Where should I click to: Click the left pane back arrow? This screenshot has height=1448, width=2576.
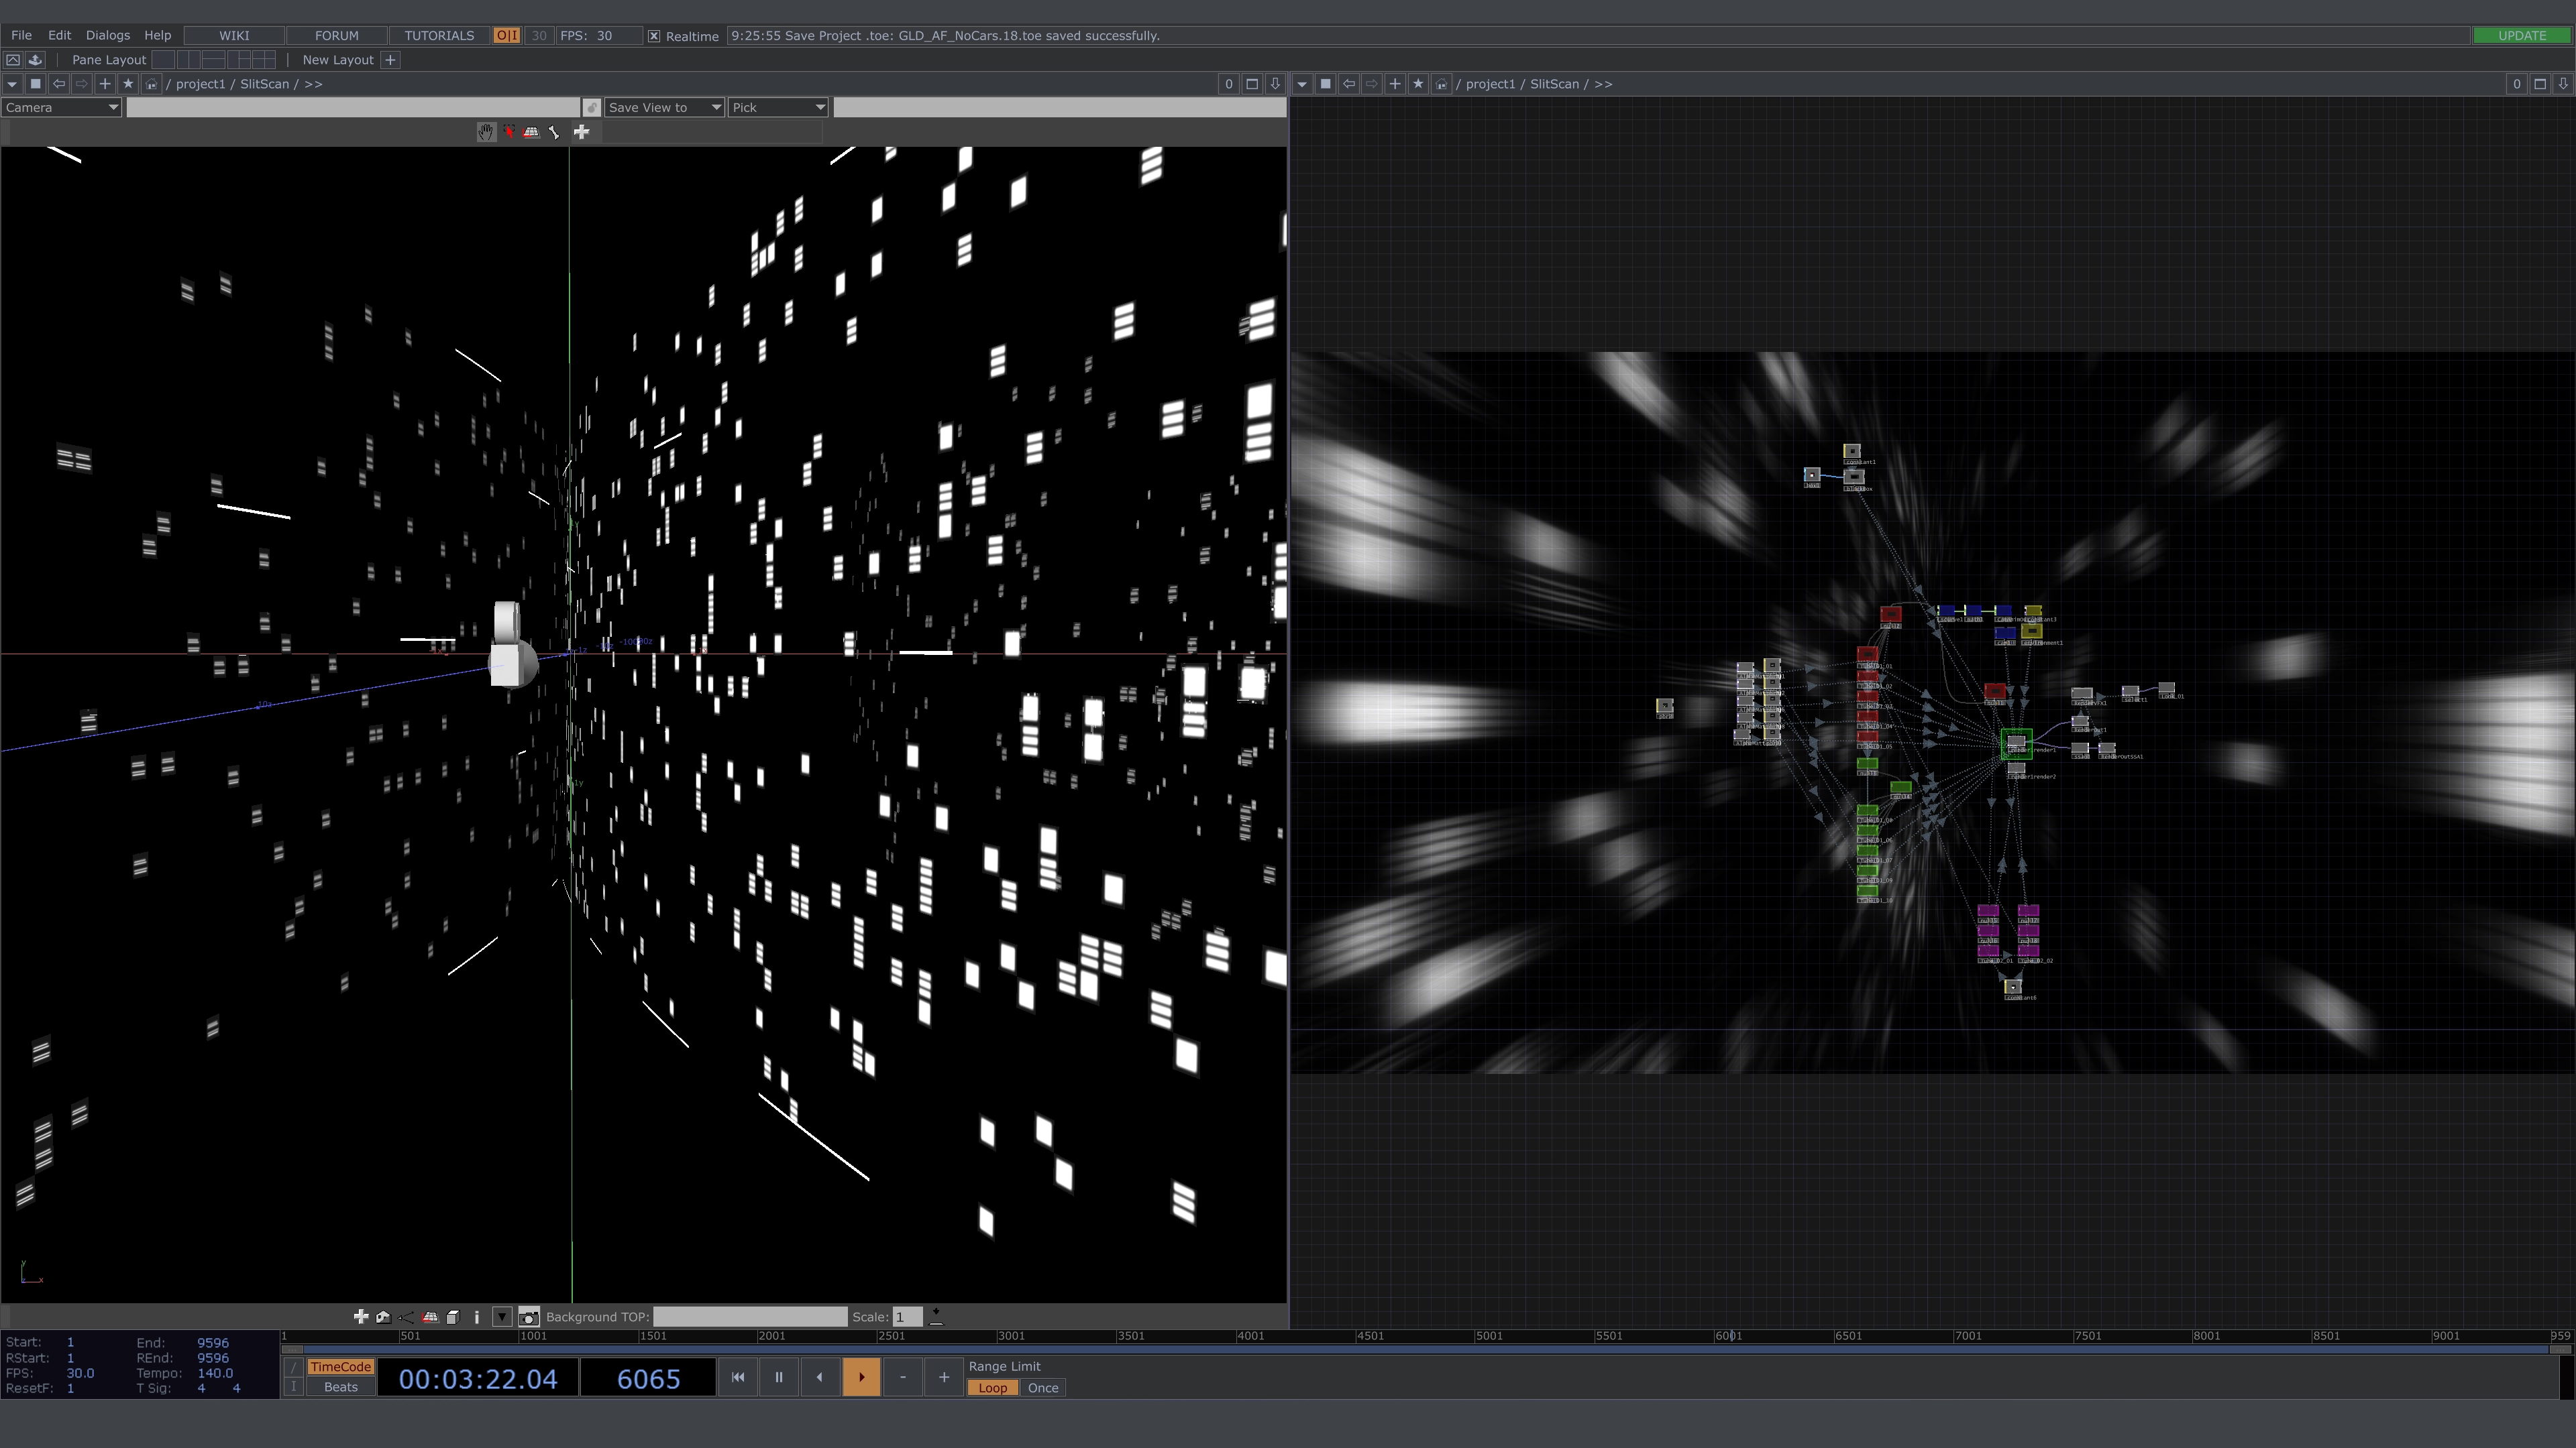point(58,84)
